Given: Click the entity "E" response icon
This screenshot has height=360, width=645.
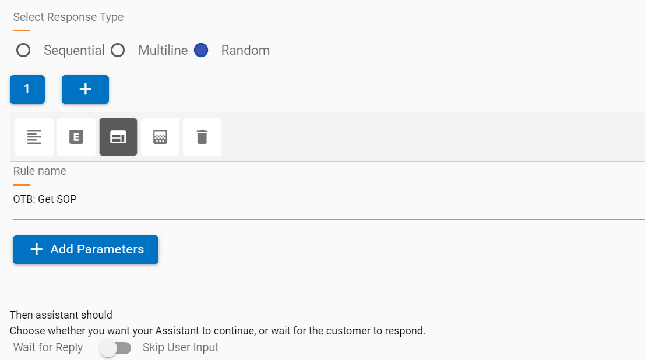Looking at the screenshot, I should click(76, 136).
